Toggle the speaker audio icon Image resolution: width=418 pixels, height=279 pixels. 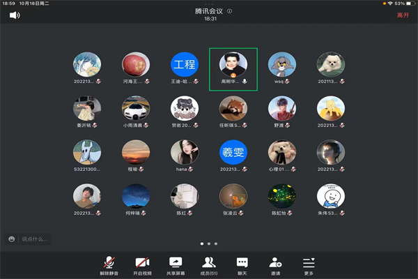pyautogui.click(x=15, y=15)
